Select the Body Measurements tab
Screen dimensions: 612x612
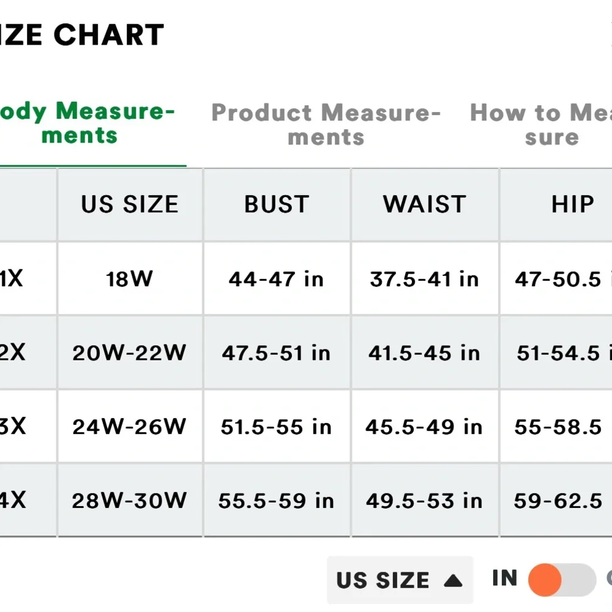pyautogui.click(x=86, y=123)
